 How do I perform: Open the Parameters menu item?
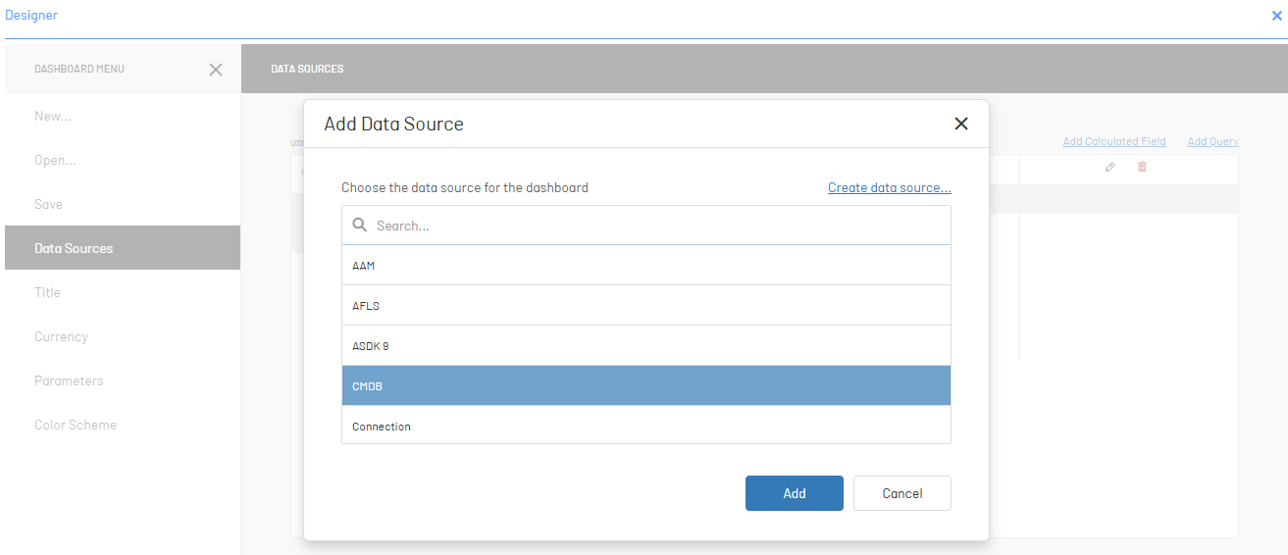coord(69,380)
